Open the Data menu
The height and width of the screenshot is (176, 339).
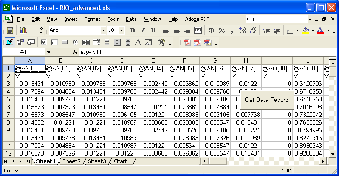click(131, 19)
